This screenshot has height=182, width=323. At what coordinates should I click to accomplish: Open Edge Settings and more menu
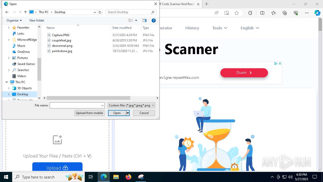point(307,13)
